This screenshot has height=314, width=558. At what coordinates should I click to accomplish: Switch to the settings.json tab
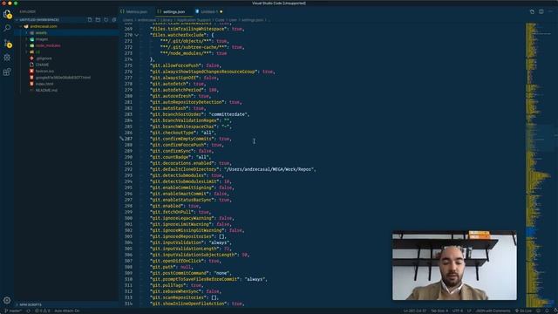tap(174, 11)
